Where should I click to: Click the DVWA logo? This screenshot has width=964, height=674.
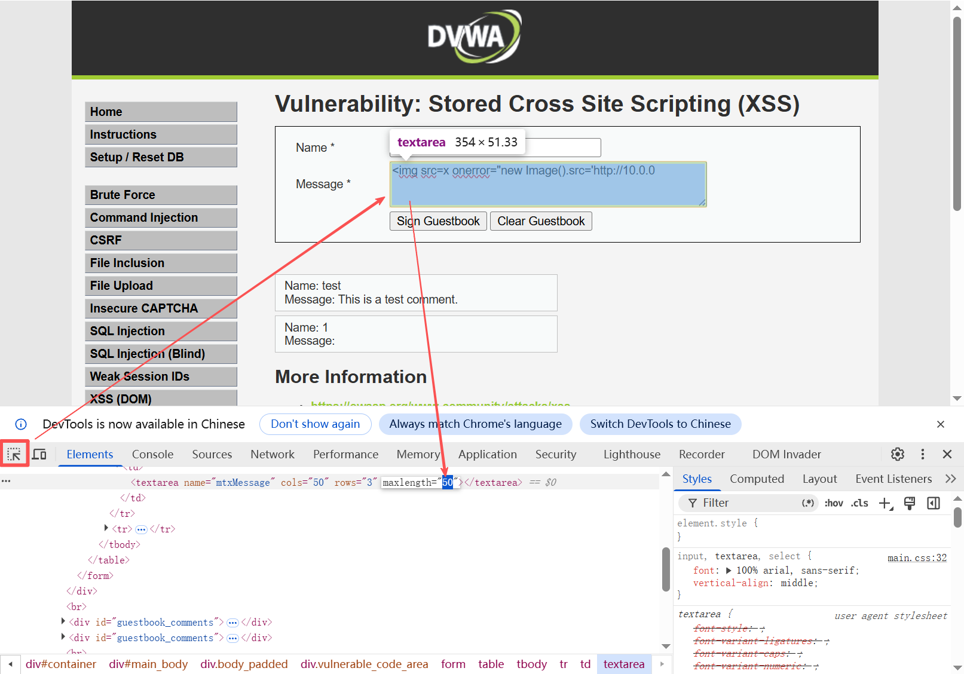[x=475, y=36]
